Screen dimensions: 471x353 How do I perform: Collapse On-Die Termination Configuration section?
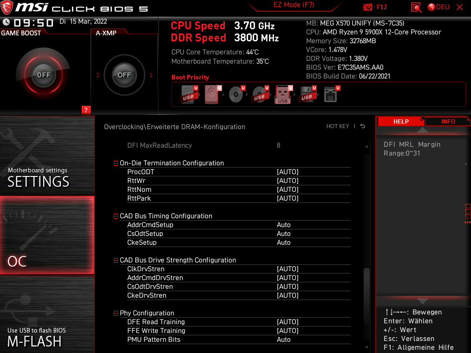pos(116,163)
